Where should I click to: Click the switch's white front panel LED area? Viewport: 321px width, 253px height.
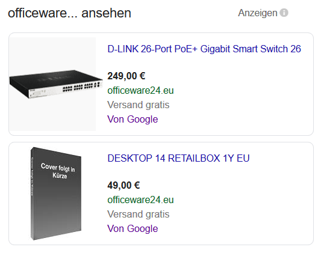[x=45, y=93]
